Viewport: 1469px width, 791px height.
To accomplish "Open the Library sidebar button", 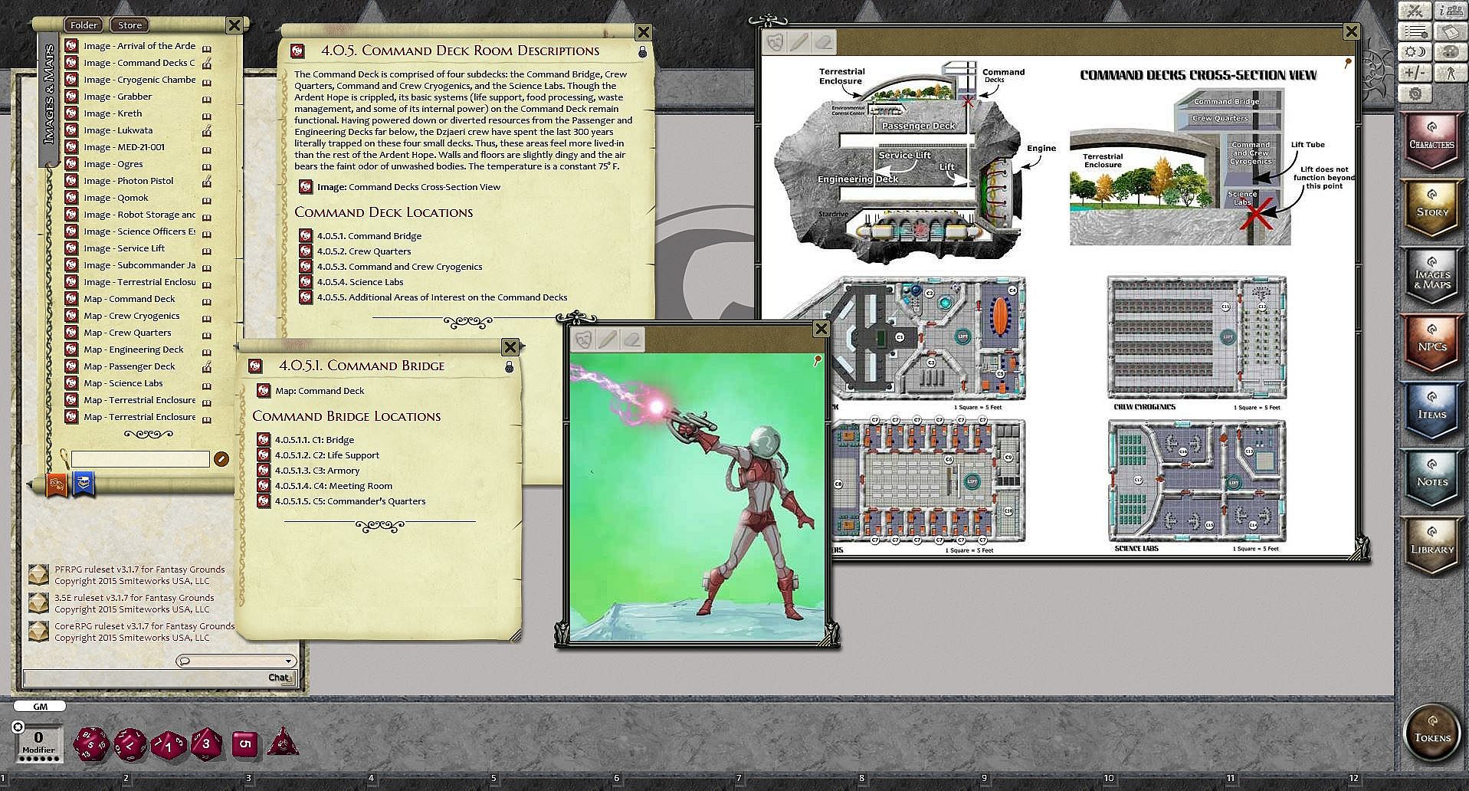I will 1431,546.
